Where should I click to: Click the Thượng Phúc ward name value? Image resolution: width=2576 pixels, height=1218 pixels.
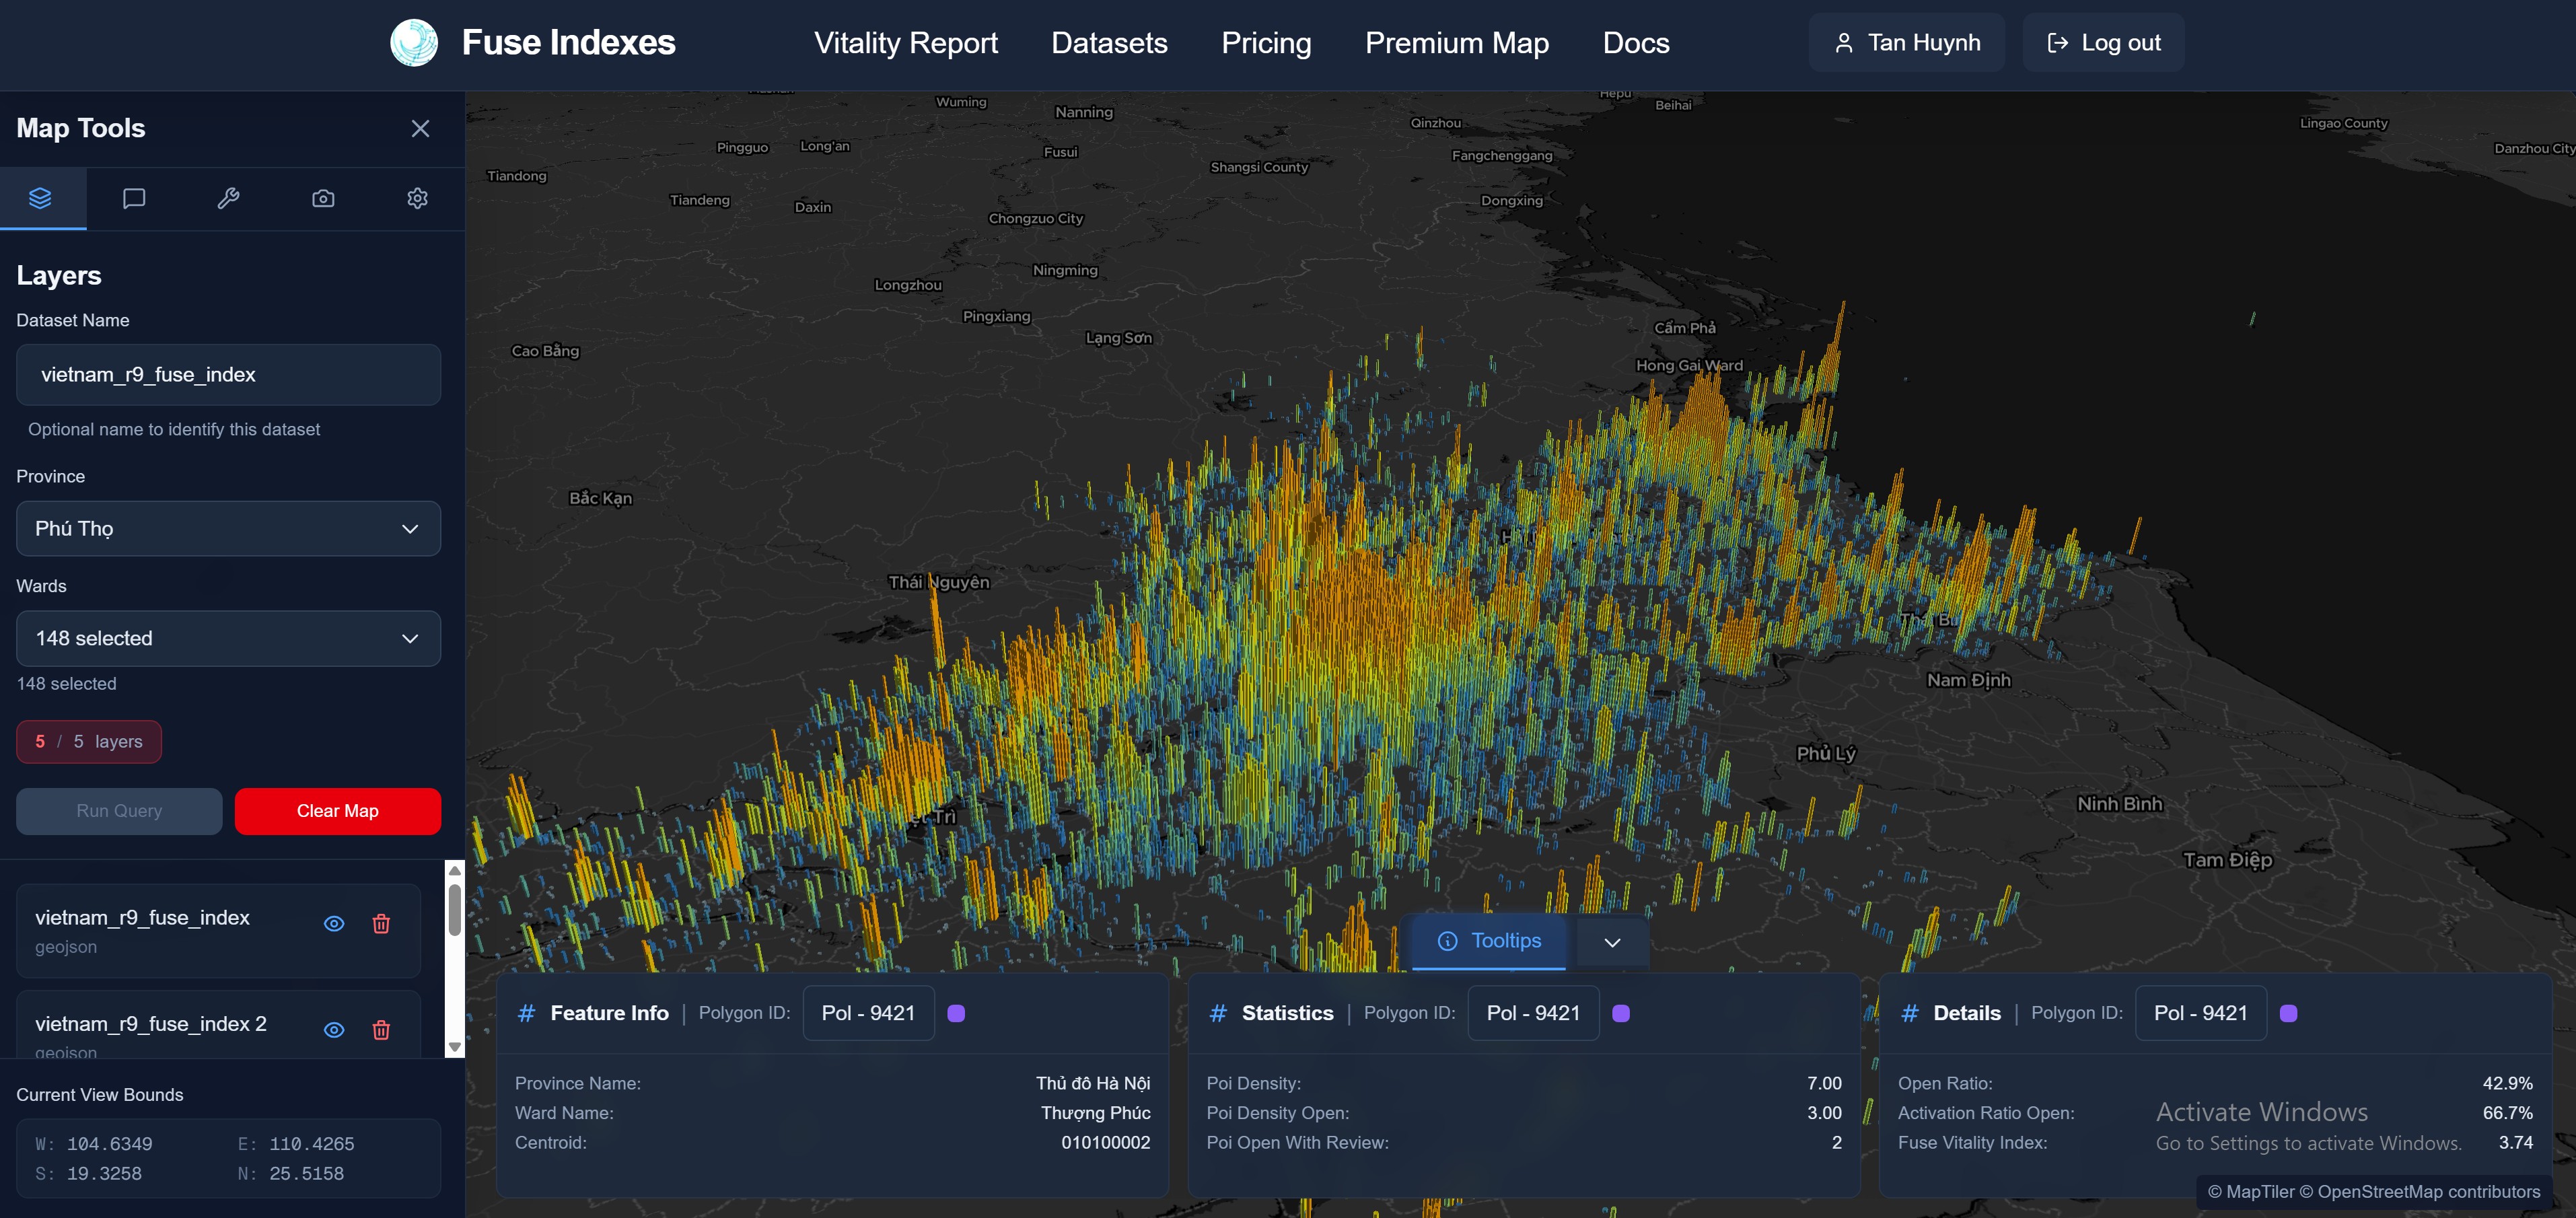point(1095,1113)
